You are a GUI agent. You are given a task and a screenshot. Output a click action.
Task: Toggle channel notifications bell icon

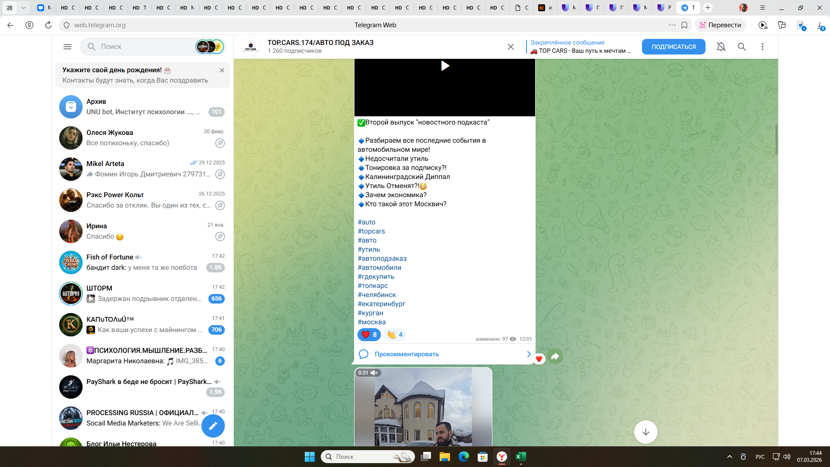[721, 47]
